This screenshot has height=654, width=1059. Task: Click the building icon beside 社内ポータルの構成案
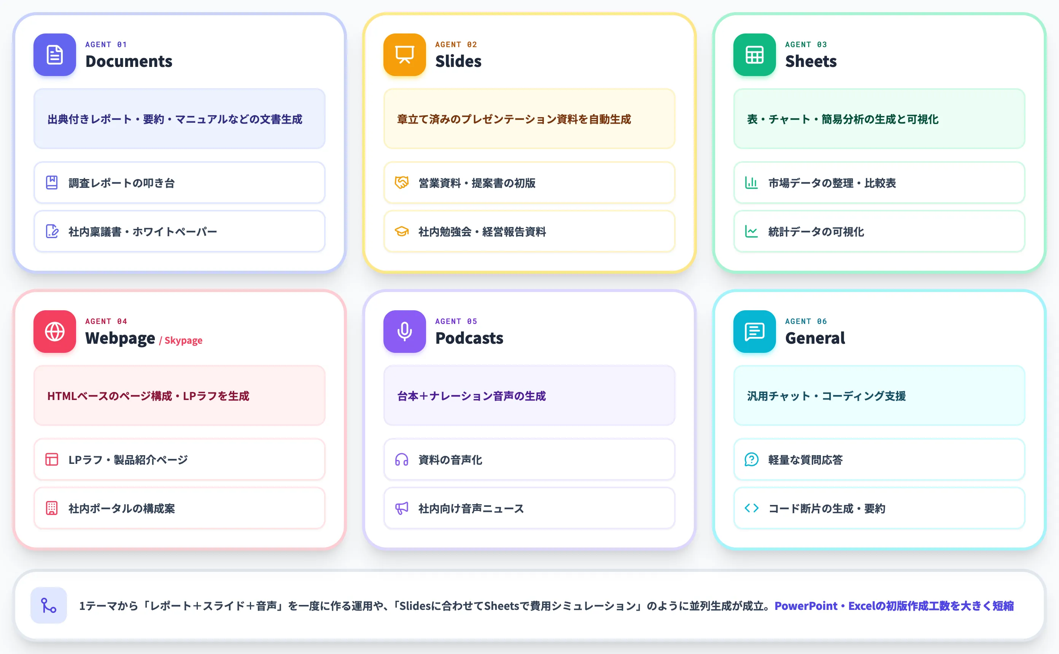click(x=52, y=508)
